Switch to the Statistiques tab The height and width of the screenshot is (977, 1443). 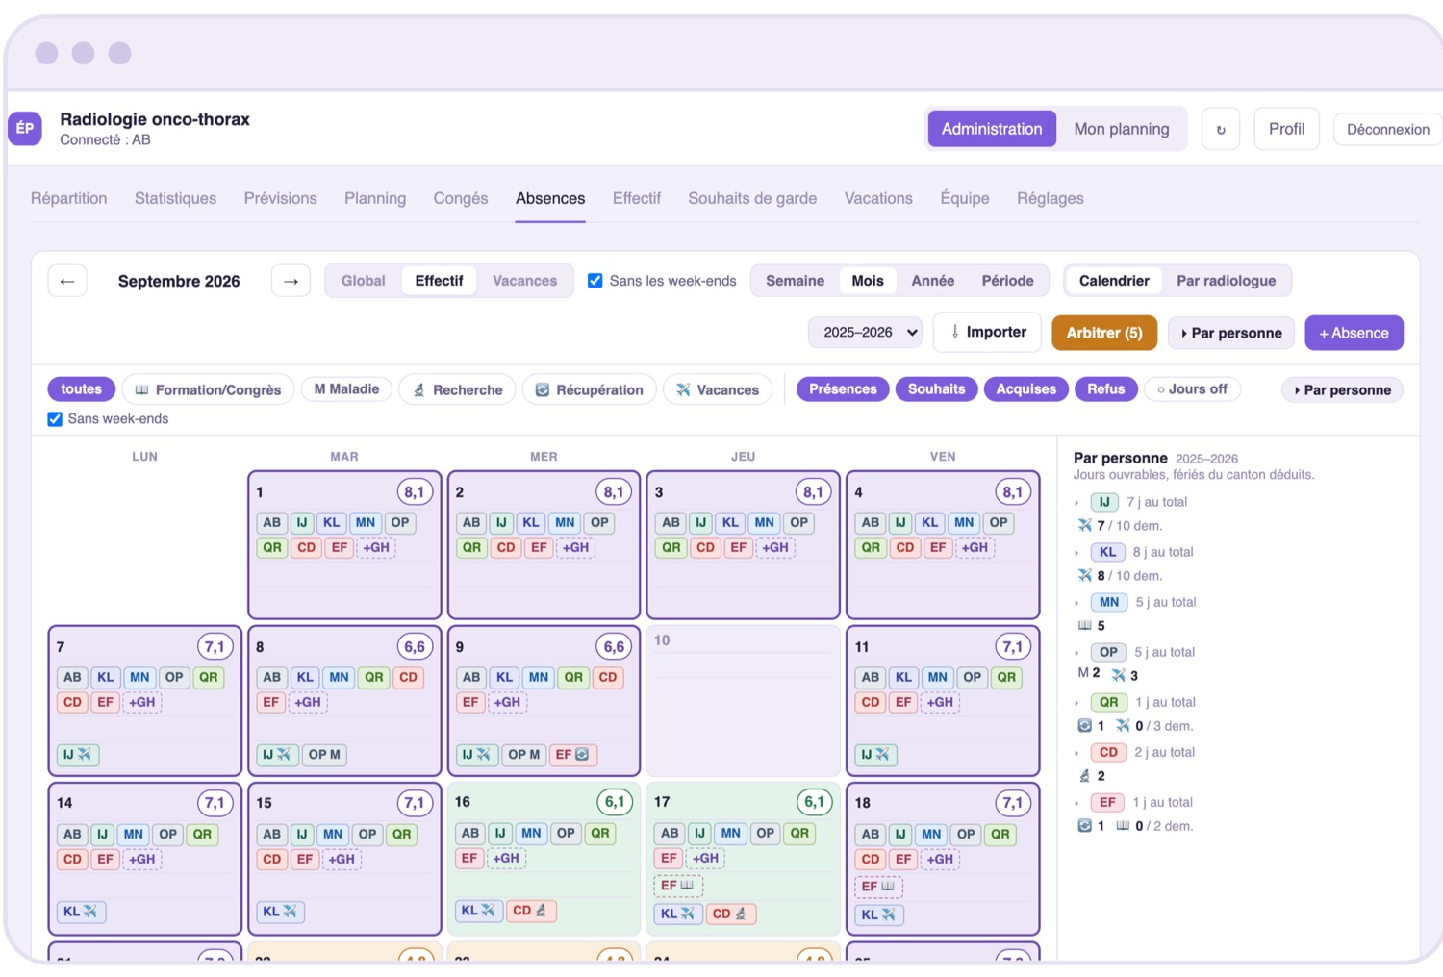point(175,198)
